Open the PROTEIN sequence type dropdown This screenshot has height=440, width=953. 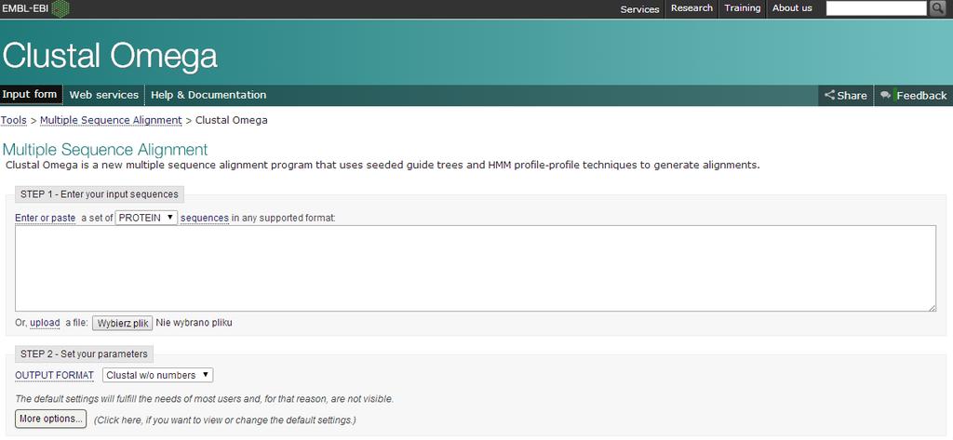coord(146,218)
